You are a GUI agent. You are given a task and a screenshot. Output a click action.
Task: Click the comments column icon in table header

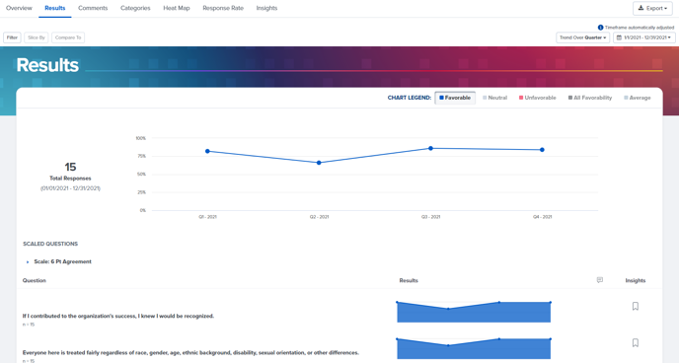(600, 280)
